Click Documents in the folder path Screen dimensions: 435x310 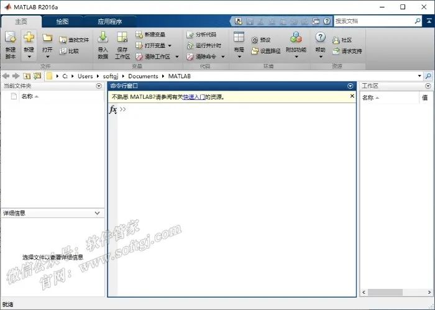coord(143,76)
